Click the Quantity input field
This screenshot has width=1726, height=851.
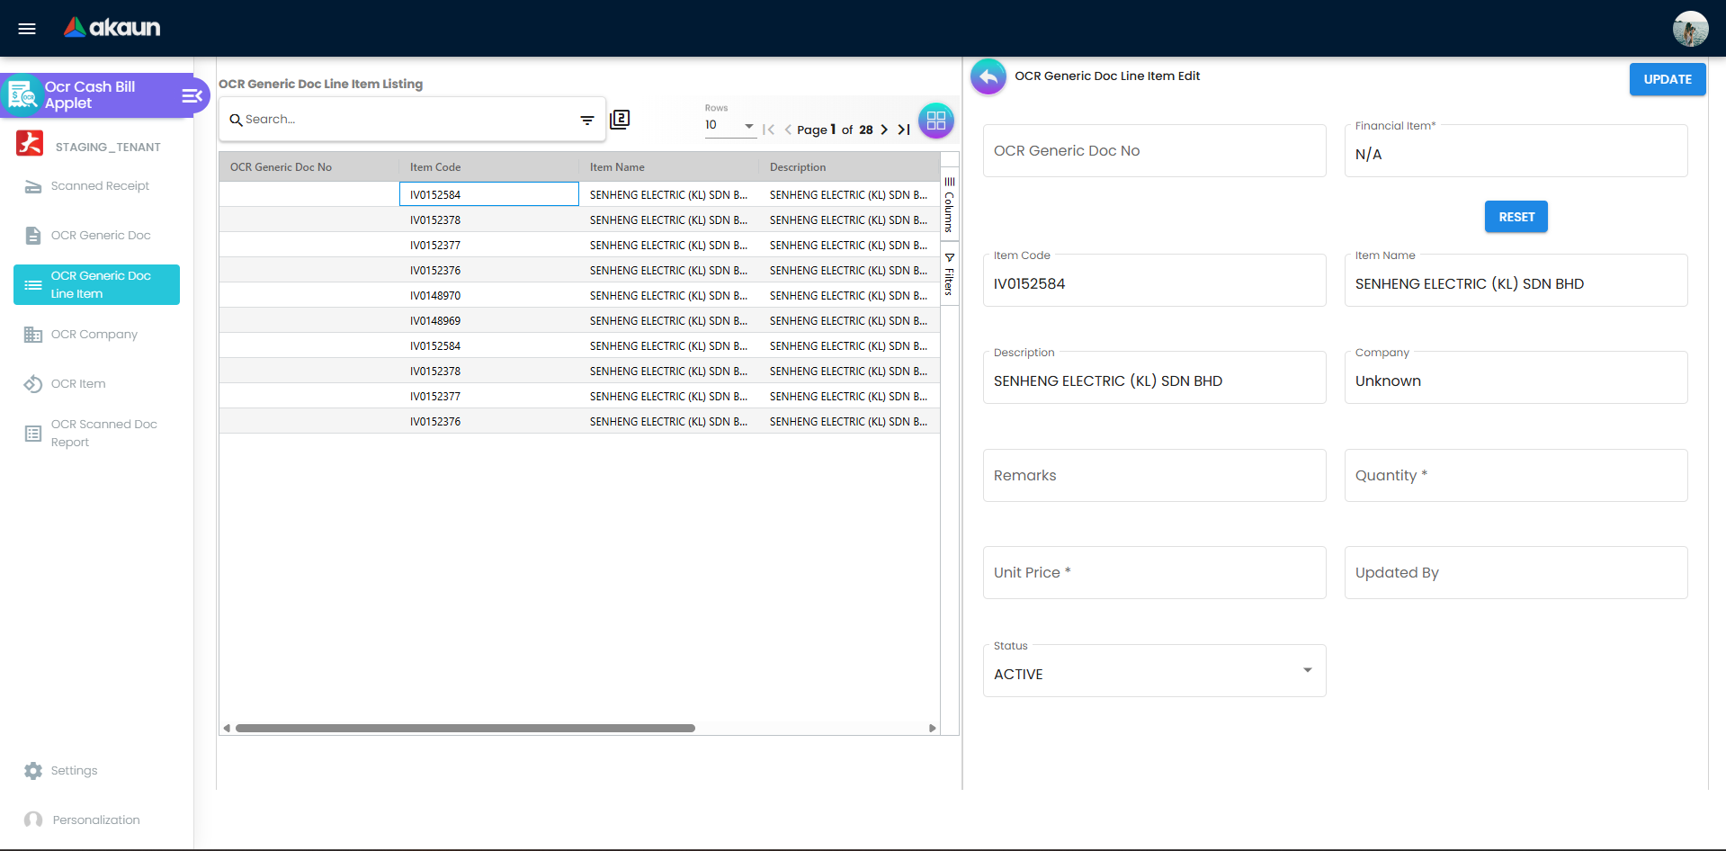point(1516,476)
